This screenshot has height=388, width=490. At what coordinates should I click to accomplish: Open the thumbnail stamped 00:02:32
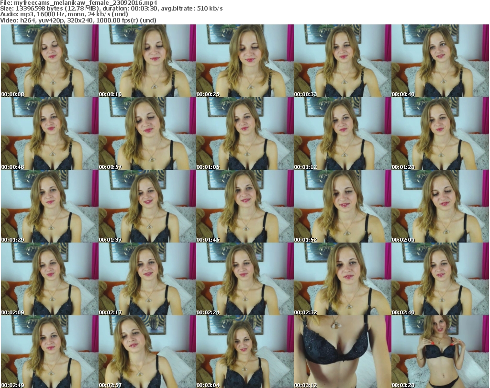click(342, 279)
